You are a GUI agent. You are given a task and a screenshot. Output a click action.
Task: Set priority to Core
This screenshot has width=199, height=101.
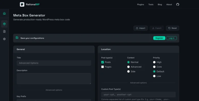pyautogui.click(x=154, y=67)
